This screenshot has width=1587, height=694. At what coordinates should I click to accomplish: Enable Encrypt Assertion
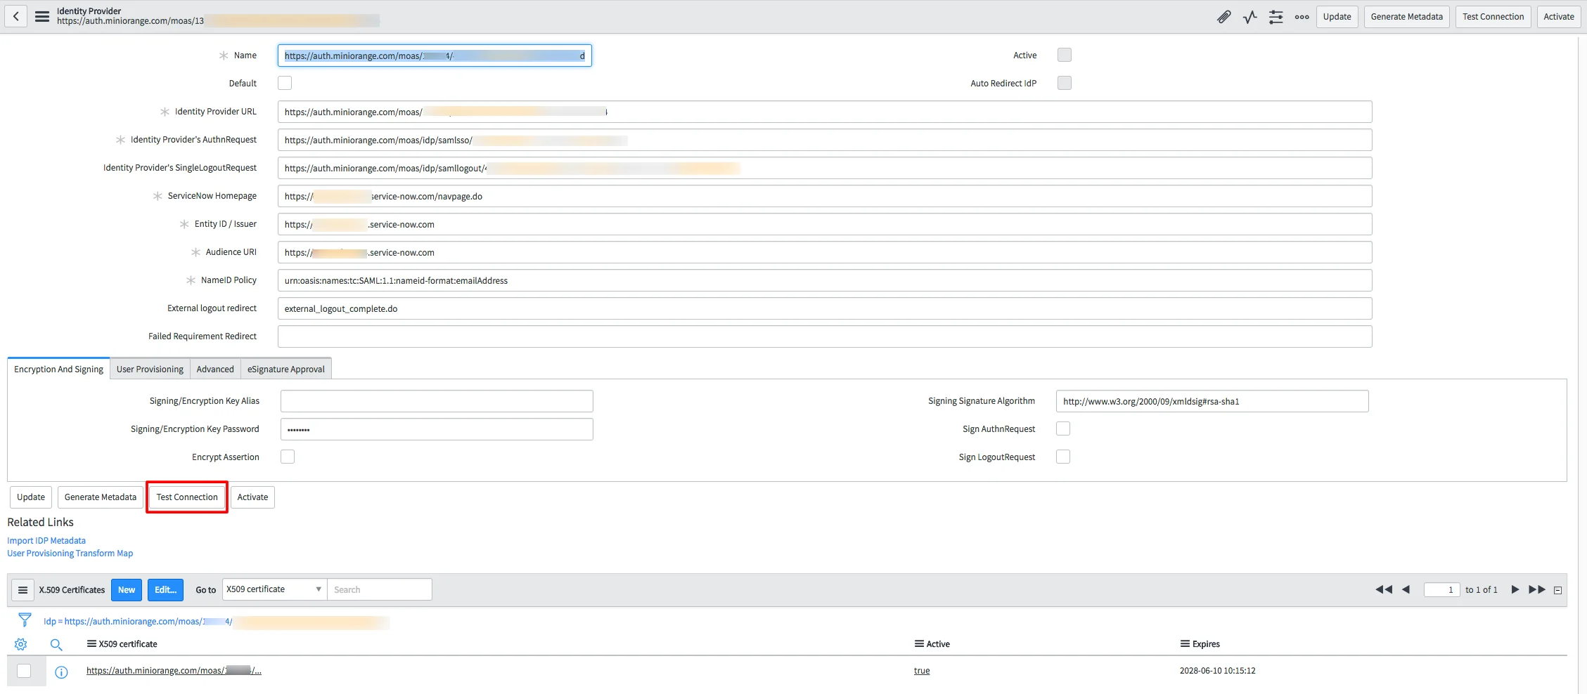(x=287, y=456)
